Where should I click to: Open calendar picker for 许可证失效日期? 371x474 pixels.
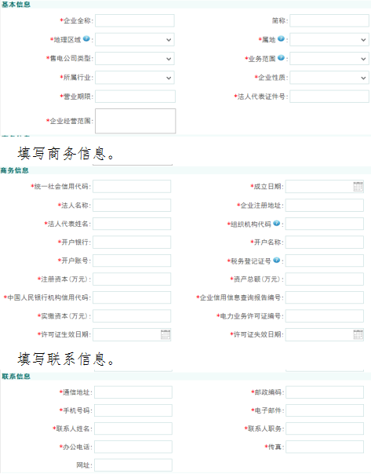(x=358, y=334)
